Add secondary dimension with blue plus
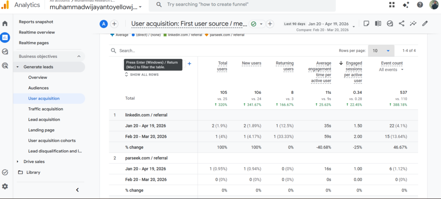The width and height of the screenshot is (441, 199). pos(189,64)
